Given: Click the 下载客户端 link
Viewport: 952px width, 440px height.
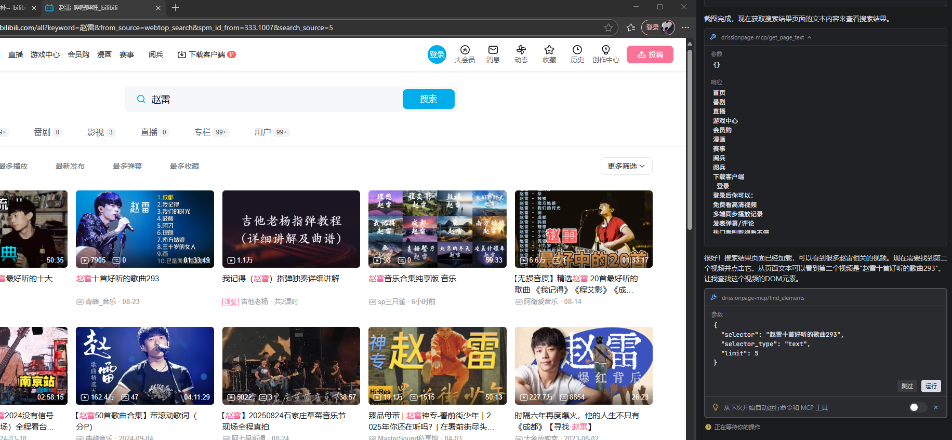Looking at the screenshot, I should point(206,54).
